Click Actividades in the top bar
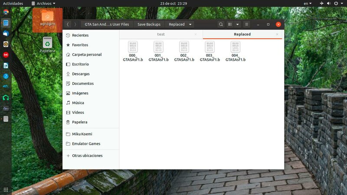The height and width of the screenshot is (195, 347). coord(13,3)
